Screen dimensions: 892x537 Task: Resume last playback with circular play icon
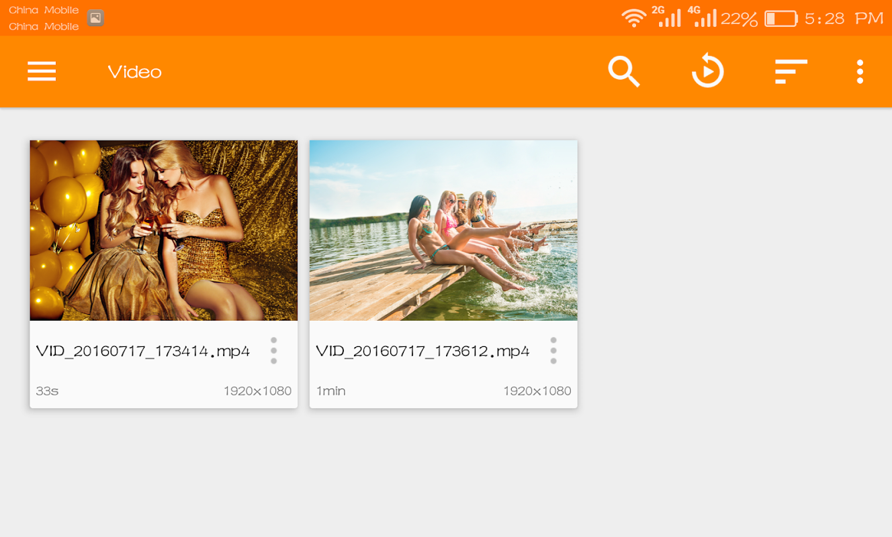click(708, 71)
